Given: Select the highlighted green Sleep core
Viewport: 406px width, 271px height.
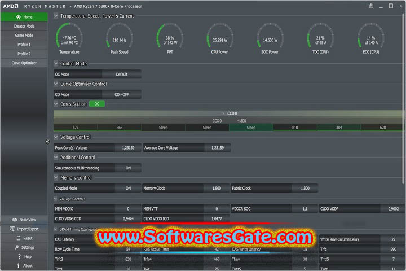Looking at the screenshot, I should [251, 128].
